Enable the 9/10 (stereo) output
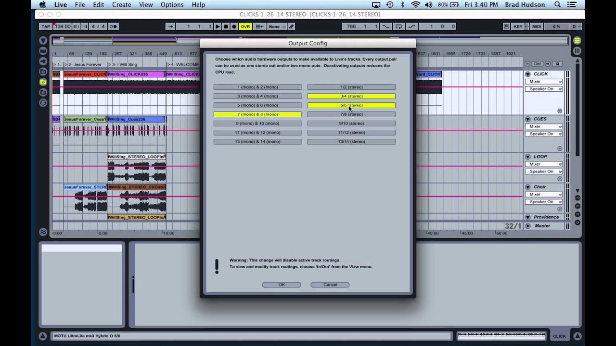This screenshot has height=346, width=616. click(x=351, y=124)
